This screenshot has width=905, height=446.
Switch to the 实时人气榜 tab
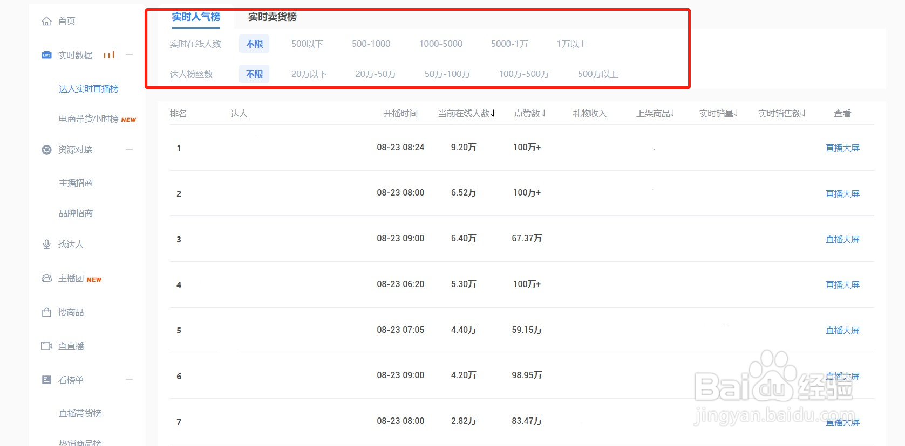click(196, 17)
